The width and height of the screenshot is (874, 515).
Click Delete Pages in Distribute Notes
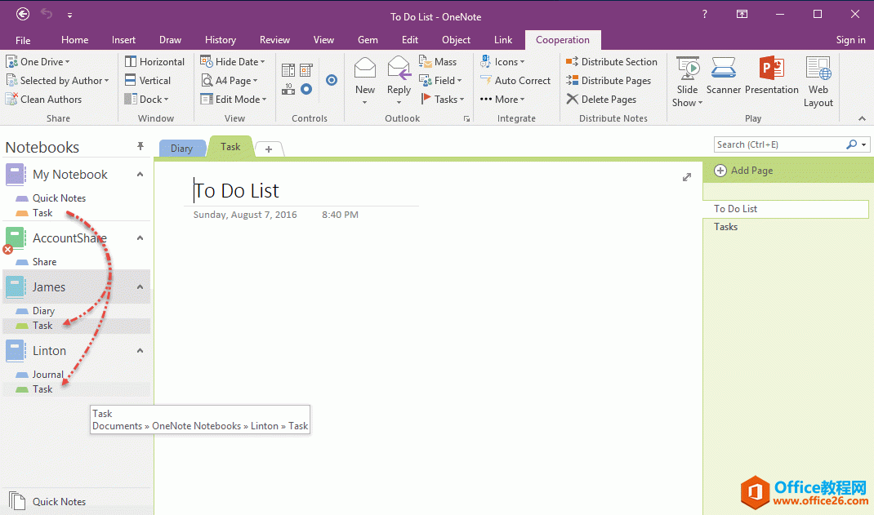point(573,100)
